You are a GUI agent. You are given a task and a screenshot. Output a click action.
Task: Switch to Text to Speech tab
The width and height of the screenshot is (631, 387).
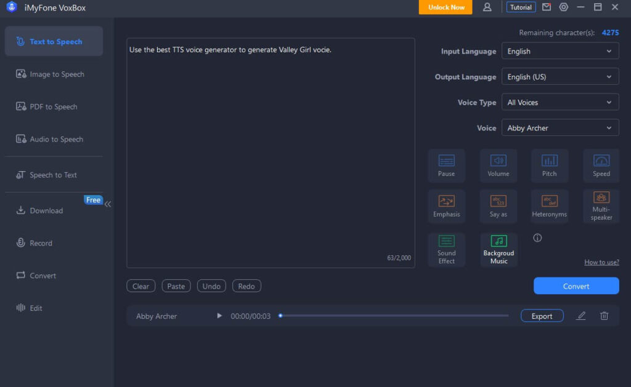pos(54,41)
